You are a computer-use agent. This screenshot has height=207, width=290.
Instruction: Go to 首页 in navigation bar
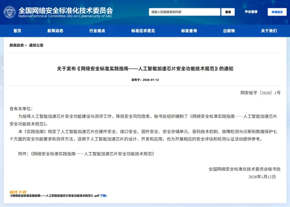coord(17,31)
